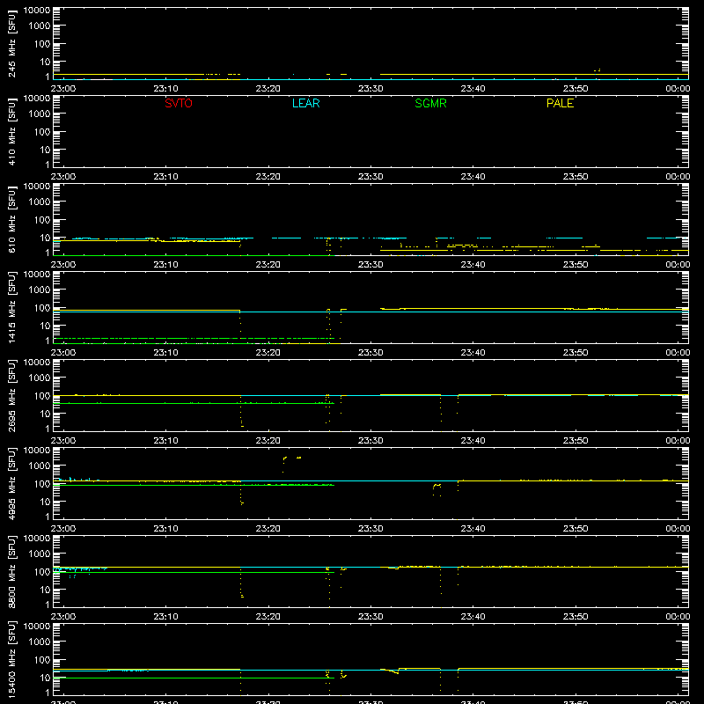Click the 00:00 time label under 8800 MHz panel
Viewport: 704px width, 704px height.
[678, 617]
